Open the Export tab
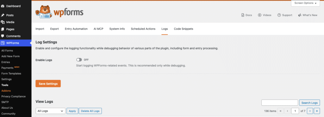Screen dimensions: 324x117 [54, 29]
